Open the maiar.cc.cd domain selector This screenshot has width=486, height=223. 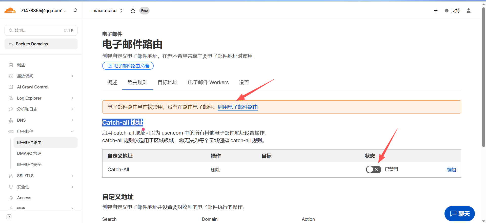click(107, 11)
